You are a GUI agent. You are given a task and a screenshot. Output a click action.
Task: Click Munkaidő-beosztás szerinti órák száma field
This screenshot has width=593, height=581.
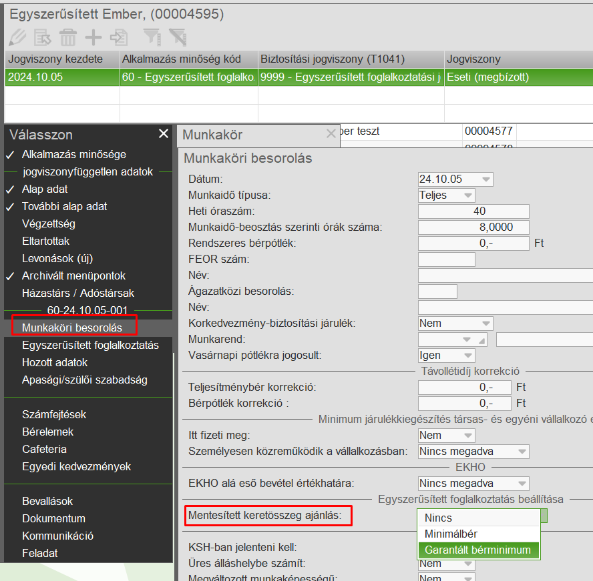[473, 227]
